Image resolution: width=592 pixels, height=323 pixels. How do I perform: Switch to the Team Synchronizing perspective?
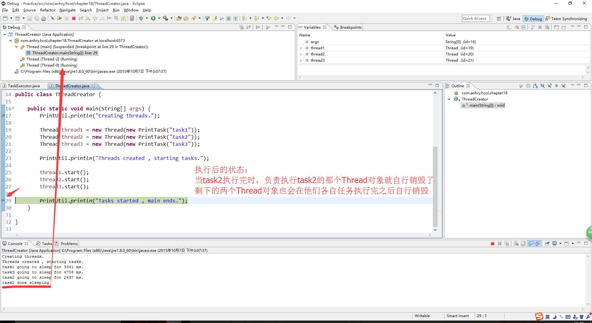pyautogui.click(x=566, y=19)
